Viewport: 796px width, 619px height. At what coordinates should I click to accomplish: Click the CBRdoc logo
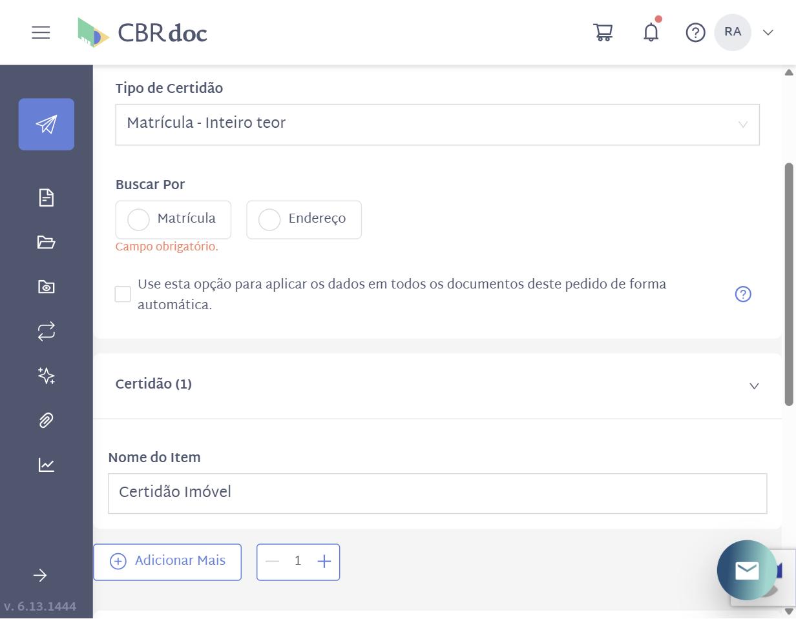click(142, 32)
